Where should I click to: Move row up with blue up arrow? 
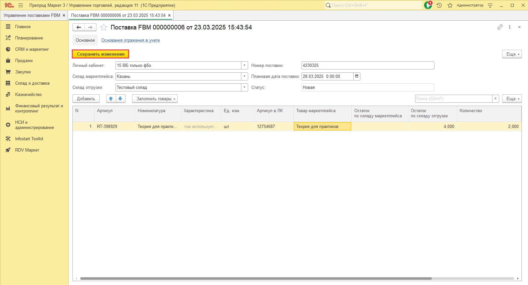pyautogui.click(x=111, y=99)
